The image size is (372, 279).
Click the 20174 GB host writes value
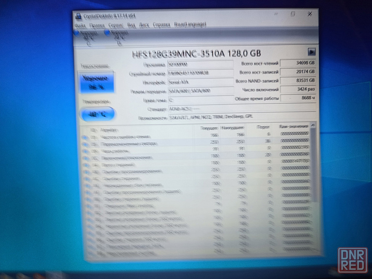coord(298,72)
